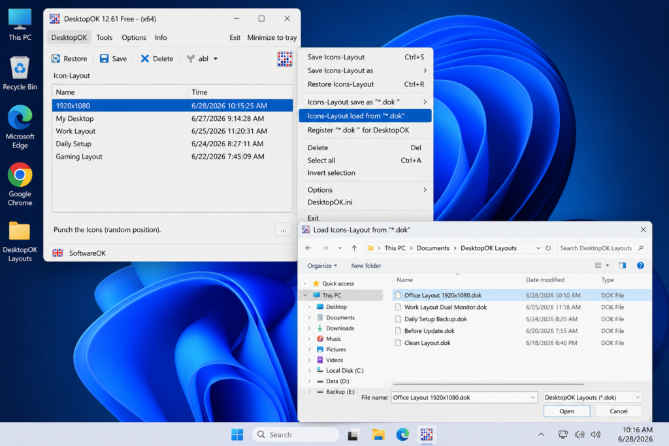Click the Task View taskbar icon
669x446 pixels.
pyautogui.click(x=352, y=434)
